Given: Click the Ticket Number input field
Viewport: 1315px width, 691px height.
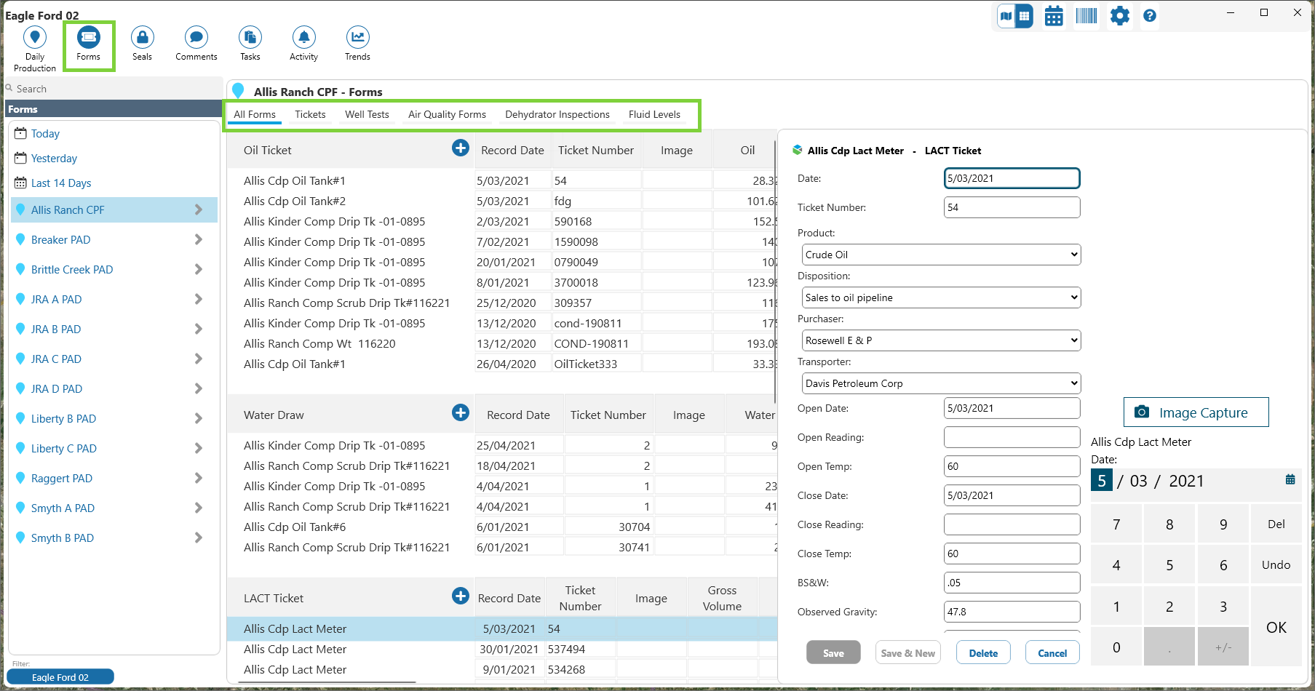Looking at the screenshot, I should [1012, 207].
